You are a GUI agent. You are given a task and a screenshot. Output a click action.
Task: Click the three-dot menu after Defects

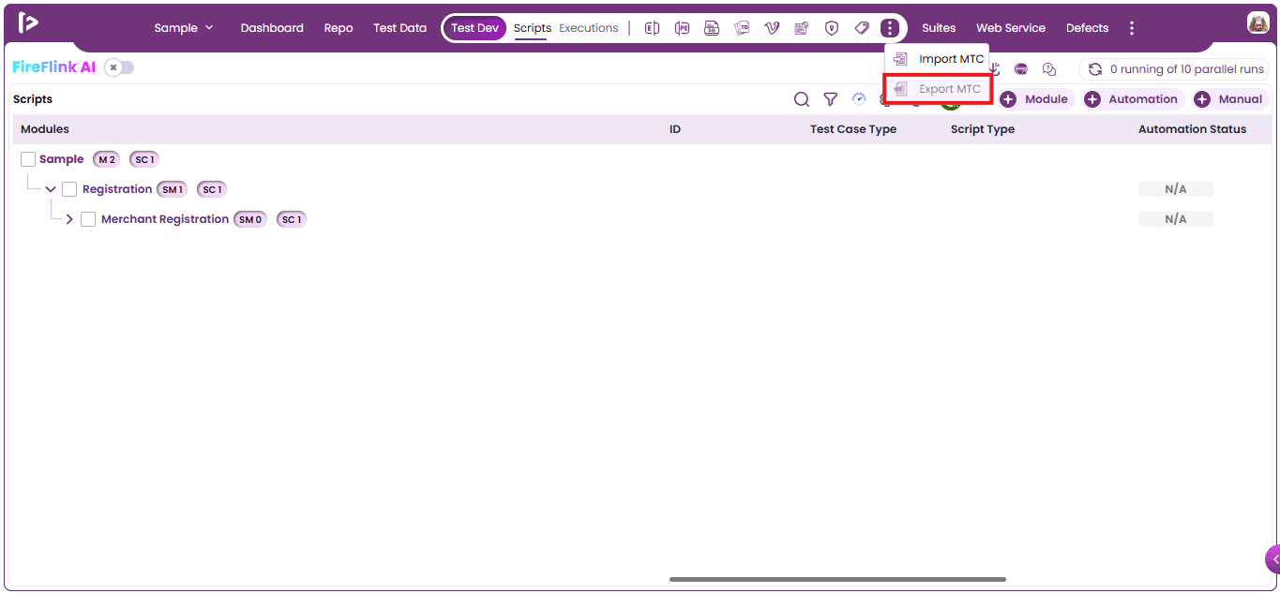(1132, 28)
